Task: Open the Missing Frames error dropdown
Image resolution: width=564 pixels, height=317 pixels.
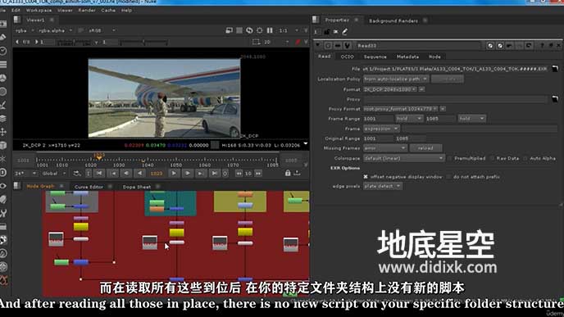Action: point(384,148)
